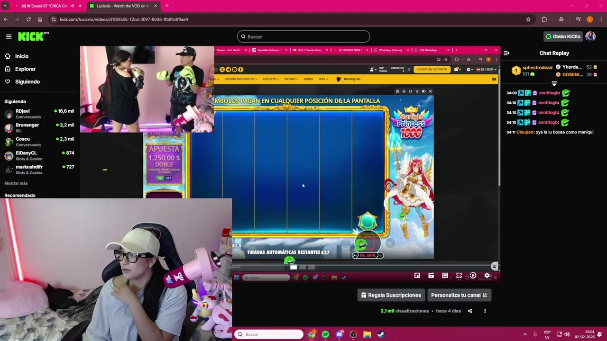607x341 pixels.
Task: Open Burning Hot game link
Action: [x=348, y=79]
